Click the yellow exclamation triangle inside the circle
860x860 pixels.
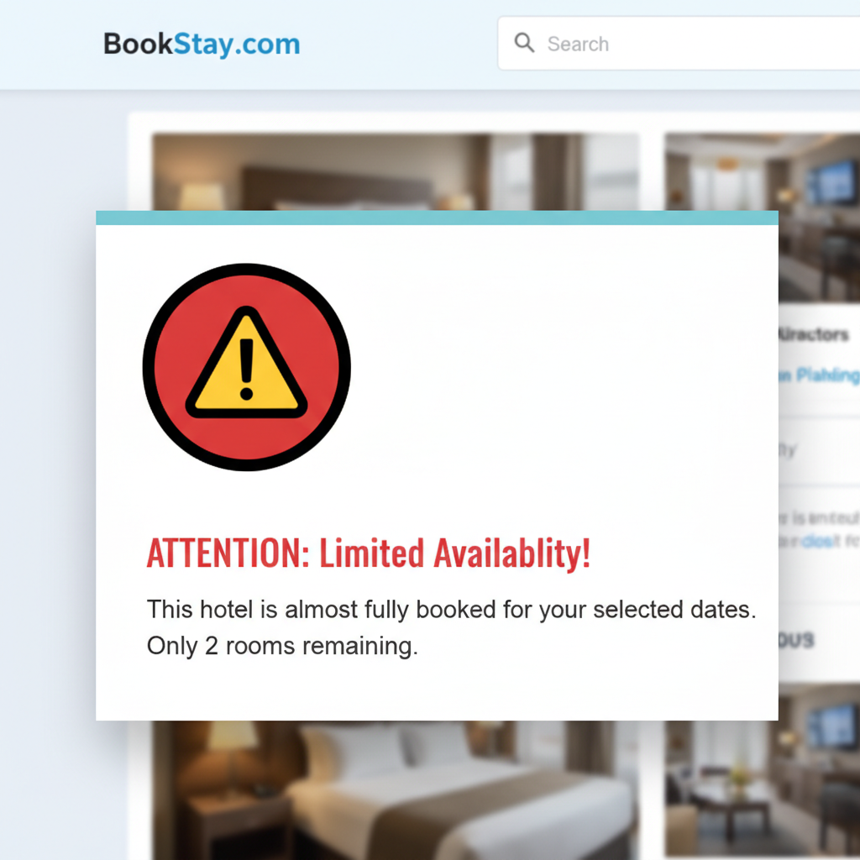click(x=246, y=363)
